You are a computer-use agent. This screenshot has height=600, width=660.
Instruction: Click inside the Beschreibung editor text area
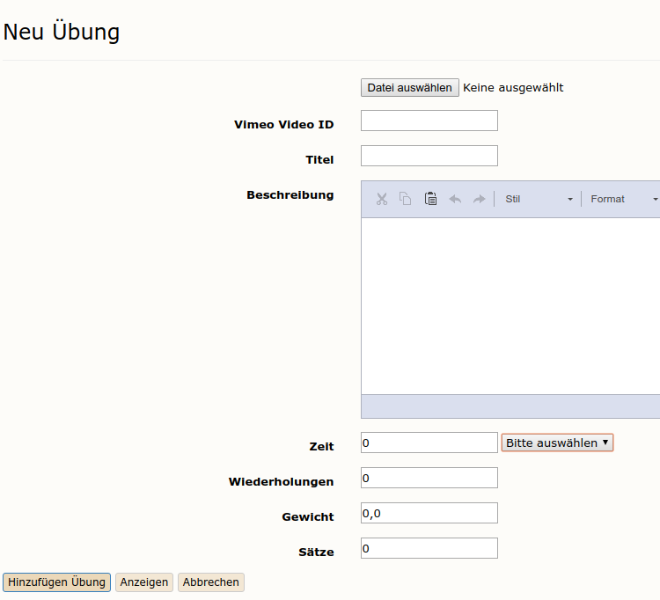tap(510, 305)
